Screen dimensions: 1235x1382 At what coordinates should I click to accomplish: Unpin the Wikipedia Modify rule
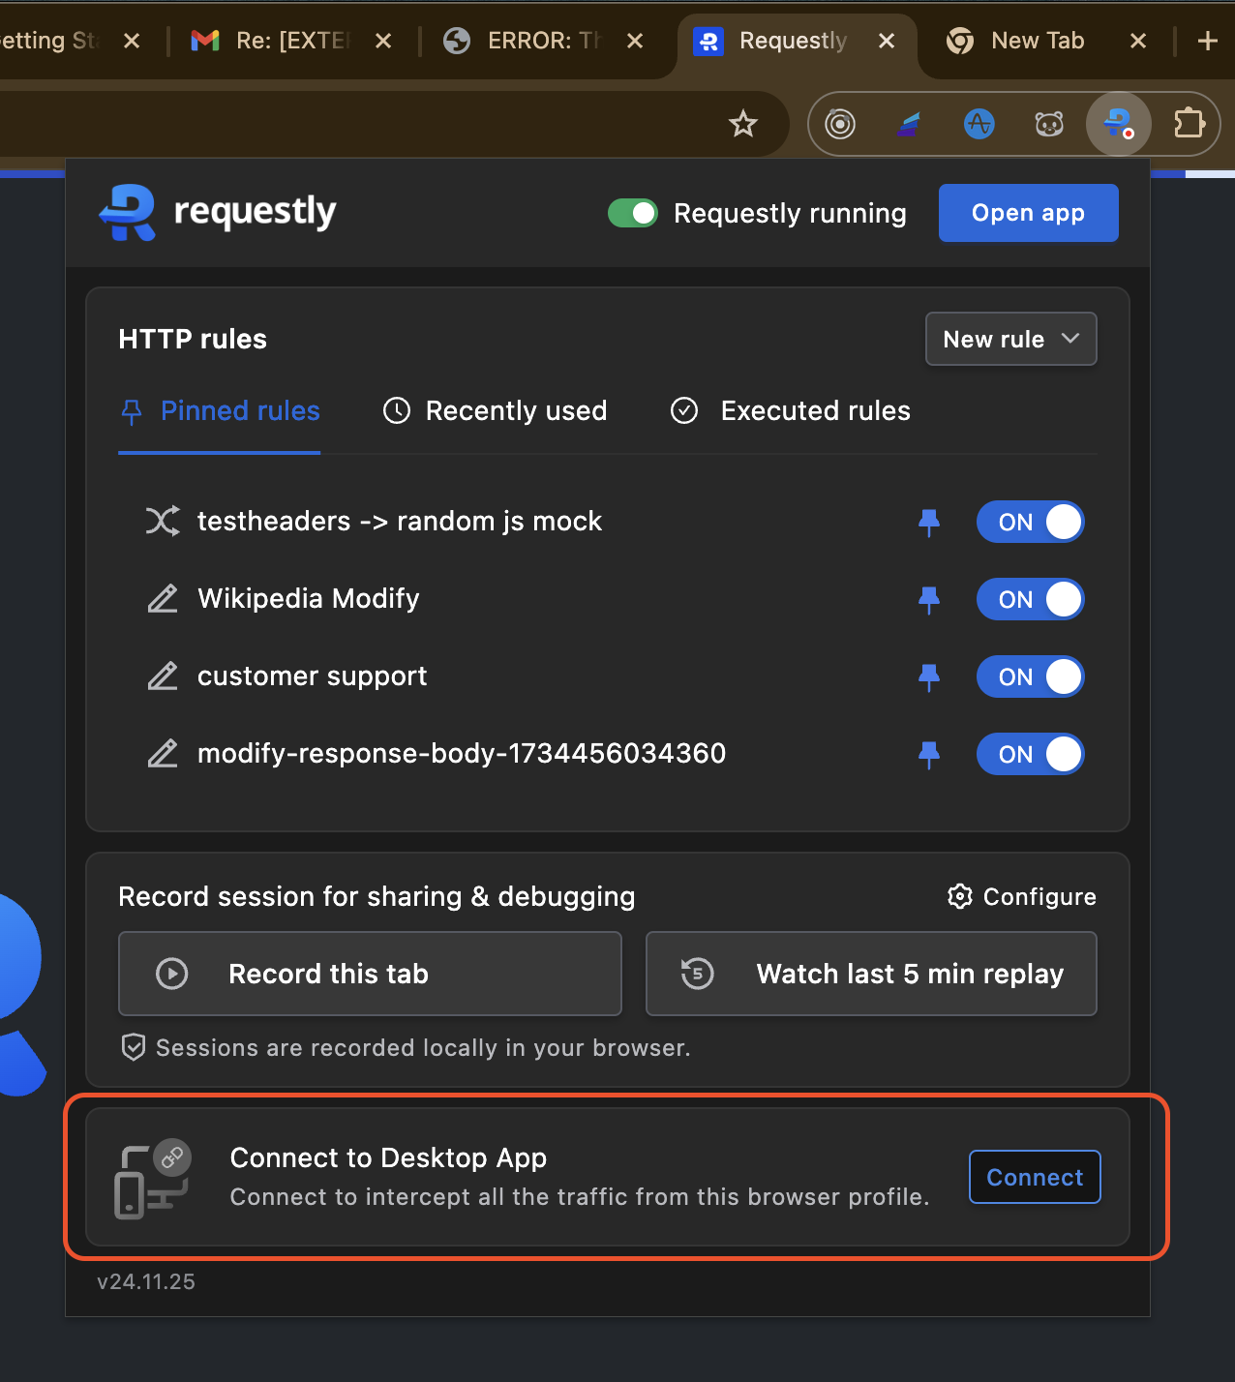tap(928, 599)
